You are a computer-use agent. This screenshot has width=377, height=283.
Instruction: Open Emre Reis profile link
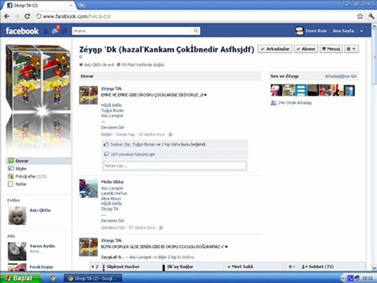[316, 31]
